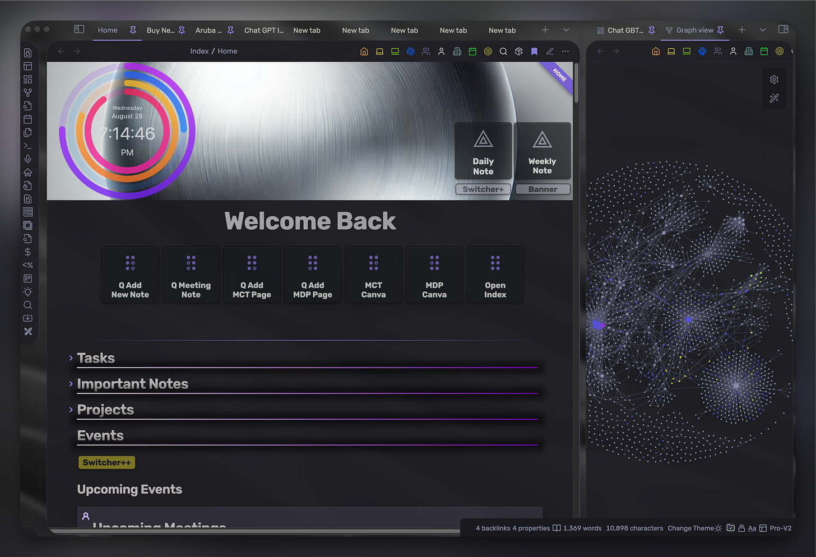Click the magnifier icon in left ribbon
The width and height of the screenshot is (816, 557).
point(27,305)
